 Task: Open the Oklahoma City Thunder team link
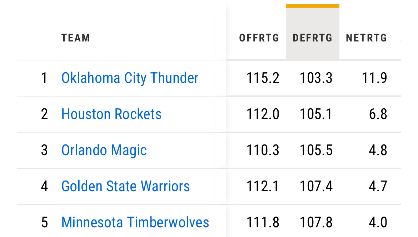[x=130, y=78]
